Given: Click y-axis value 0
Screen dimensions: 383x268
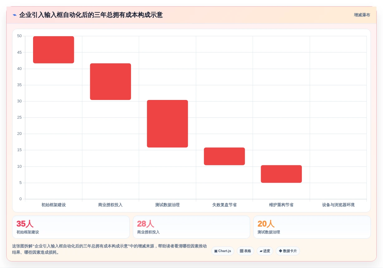Looking at the screenshot, I should (21, 199).
